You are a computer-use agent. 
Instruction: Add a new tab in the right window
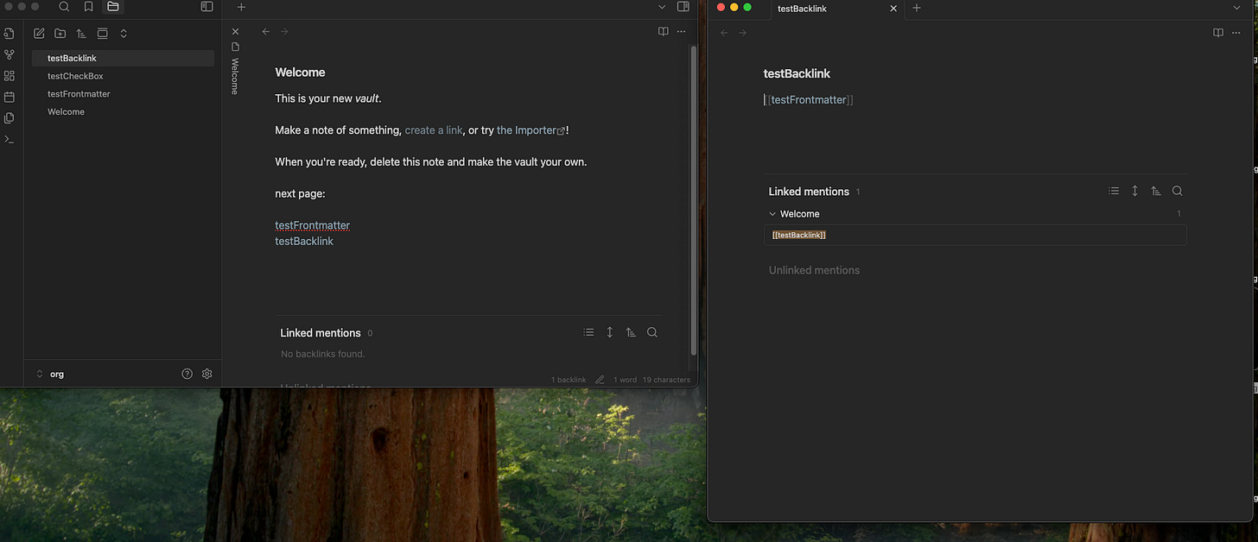coord(917,8)
